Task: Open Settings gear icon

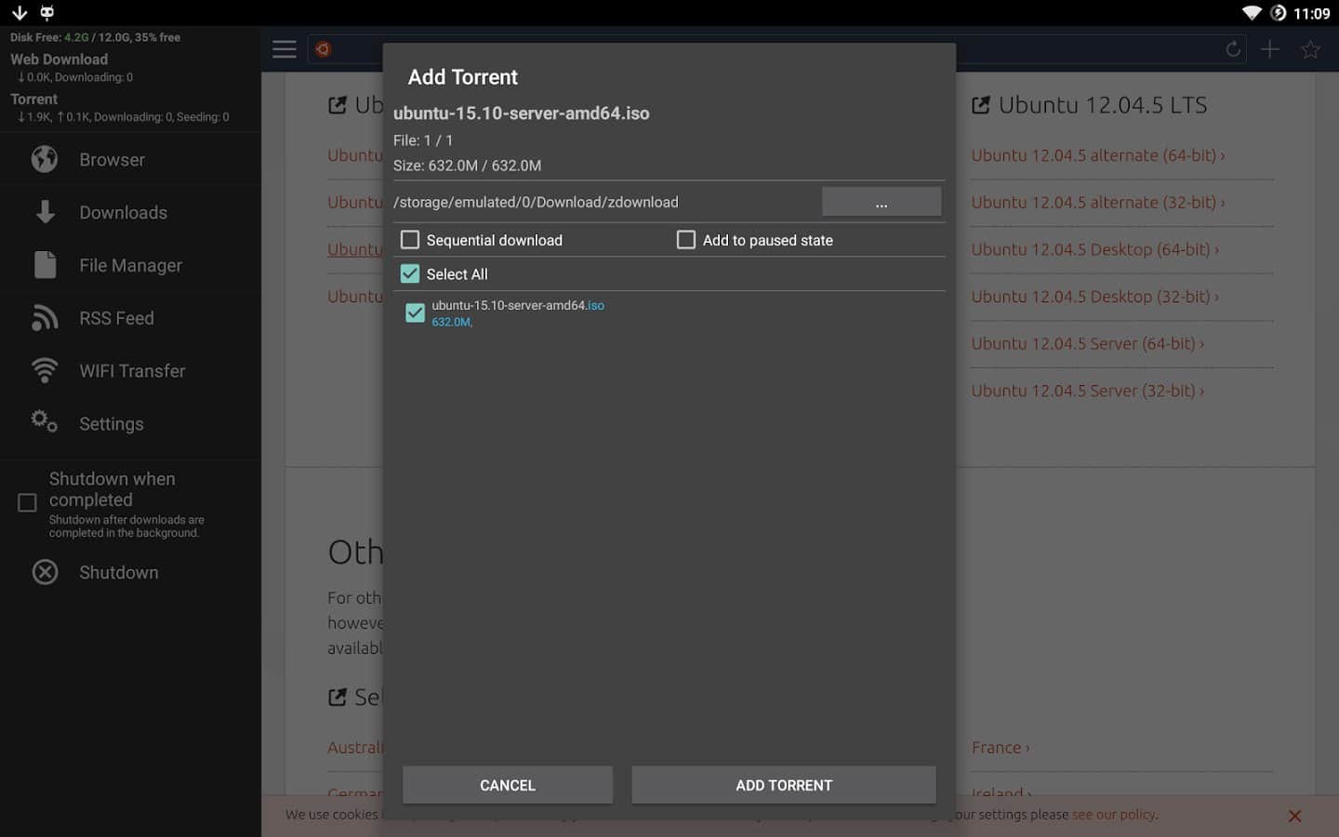Action: (x=45, y=421)
